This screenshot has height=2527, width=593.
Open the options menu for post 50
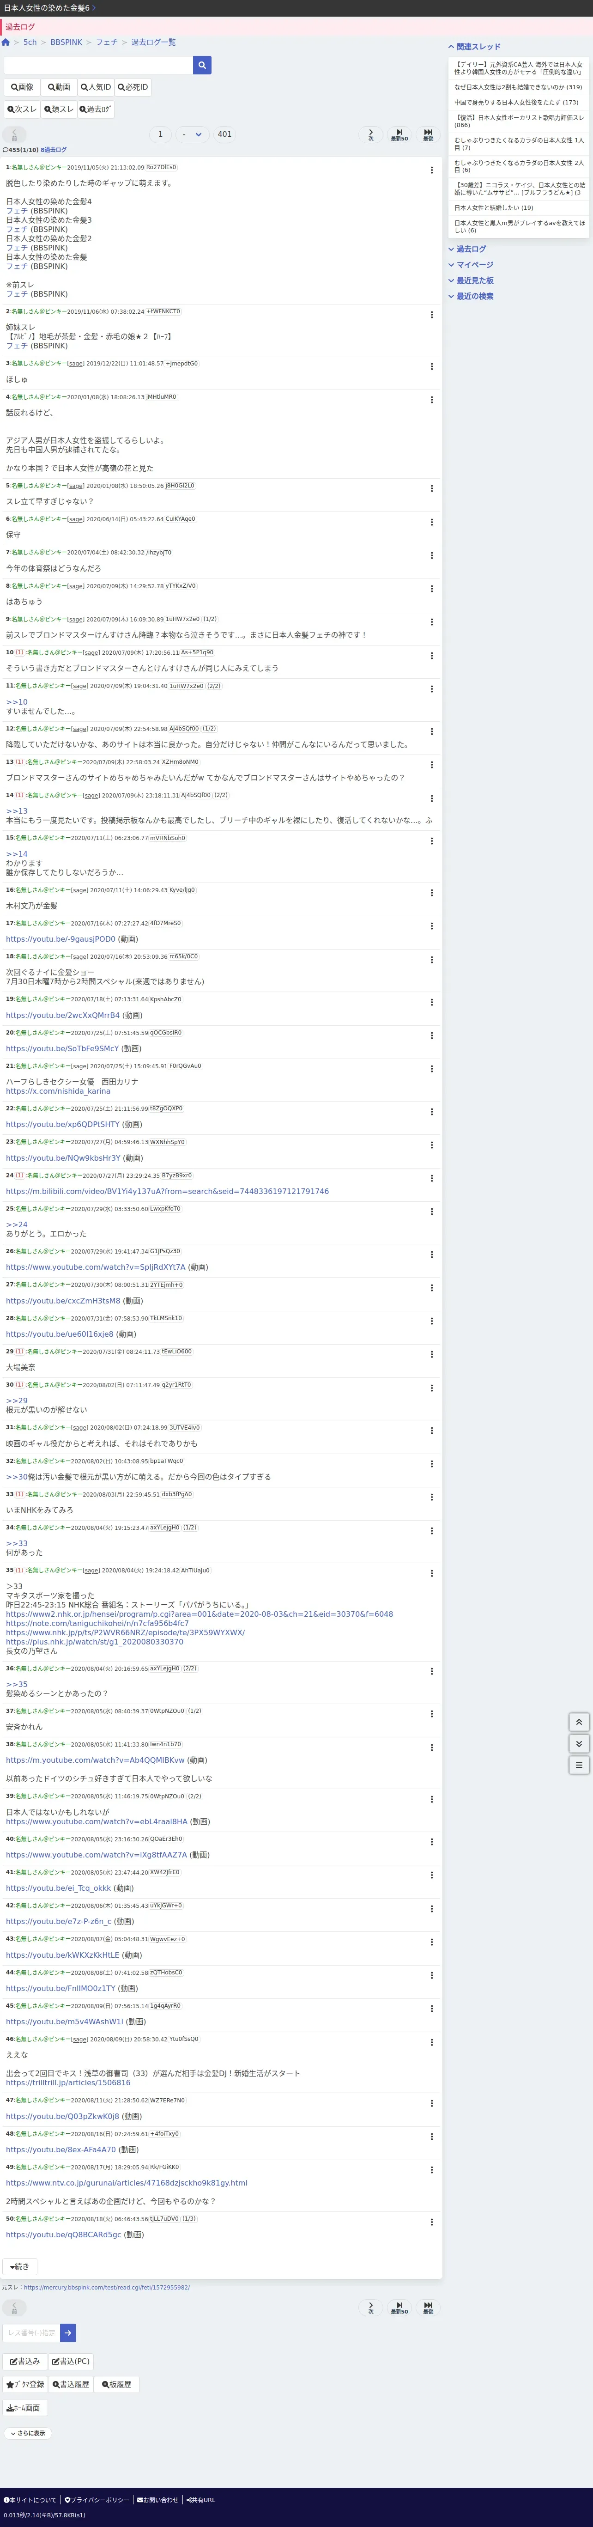coord(431,2221)
